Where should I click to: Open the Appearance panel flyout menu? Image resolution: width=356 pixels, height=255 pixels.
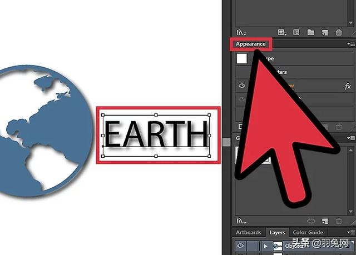351,43
